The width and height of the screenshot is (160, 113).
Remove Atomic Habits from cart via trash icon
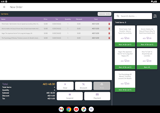pyautogui.click(x=109, y=29)
